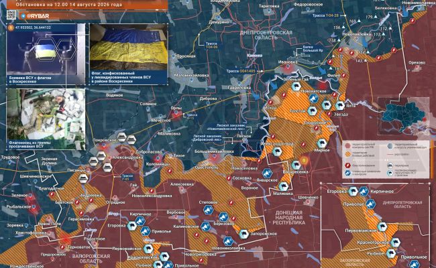Screen dimensions: 436x268
Task: Click the Новоалександровка town label
Action: [x=152, y=196]
